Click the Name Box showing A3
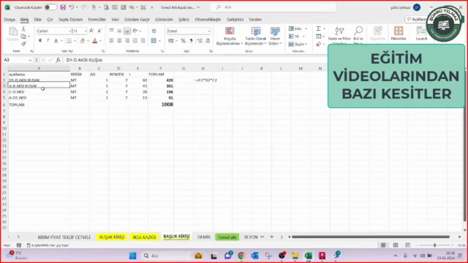 pyautogui.click(x=18, y=60)
